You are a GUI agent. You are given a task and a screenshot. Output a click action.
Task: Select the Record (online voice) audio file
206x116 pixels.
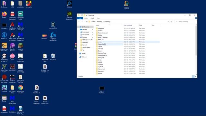pos(45,100)
